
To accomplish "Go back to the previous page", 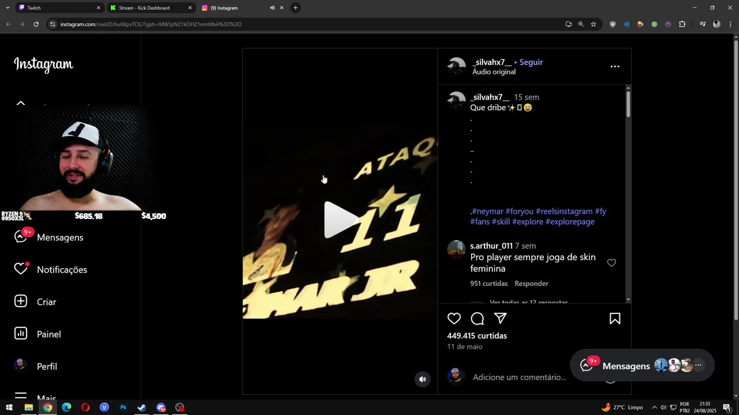I will tap(8, 24).
